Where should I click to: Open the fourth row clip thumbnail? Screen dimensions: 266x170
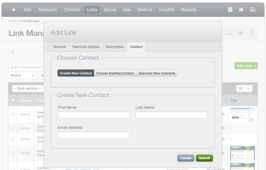[242, 153]
